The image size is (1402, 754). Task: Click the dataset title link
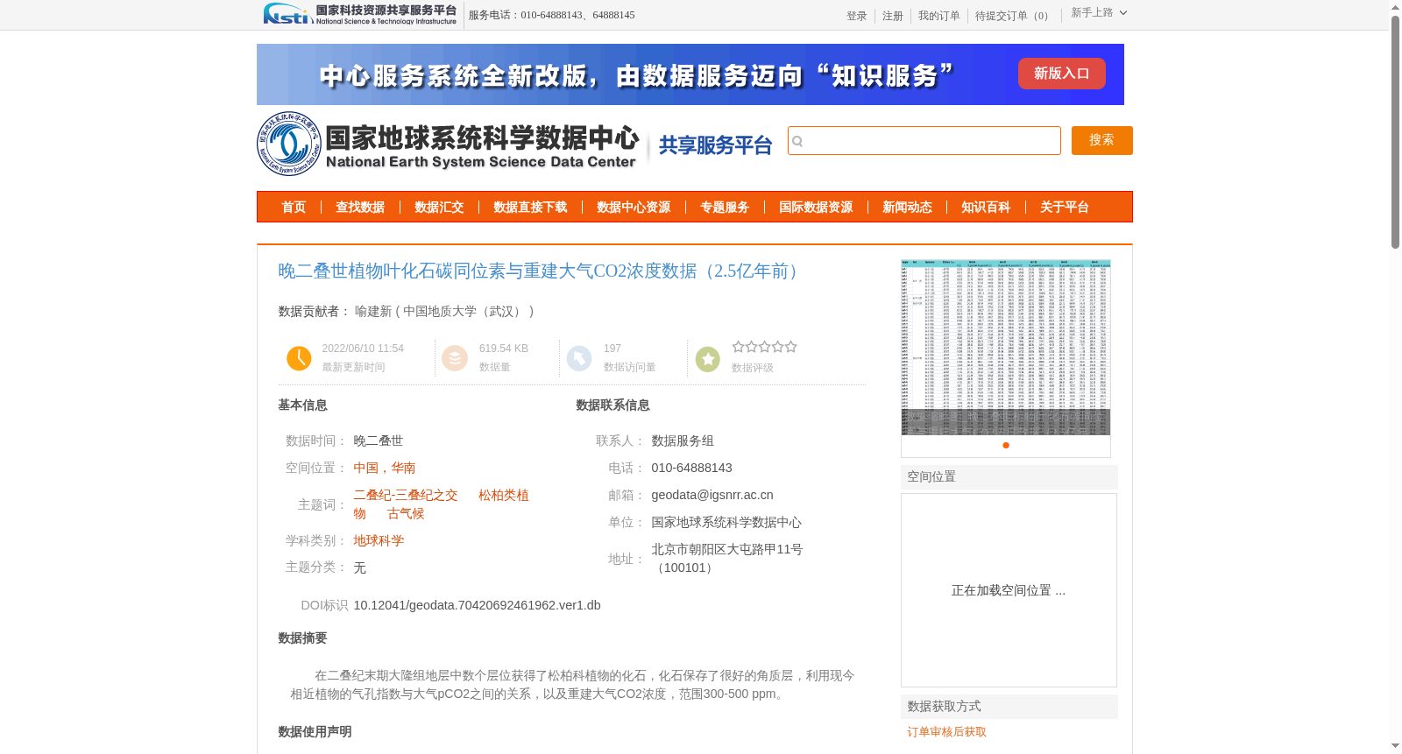[542, 271]
